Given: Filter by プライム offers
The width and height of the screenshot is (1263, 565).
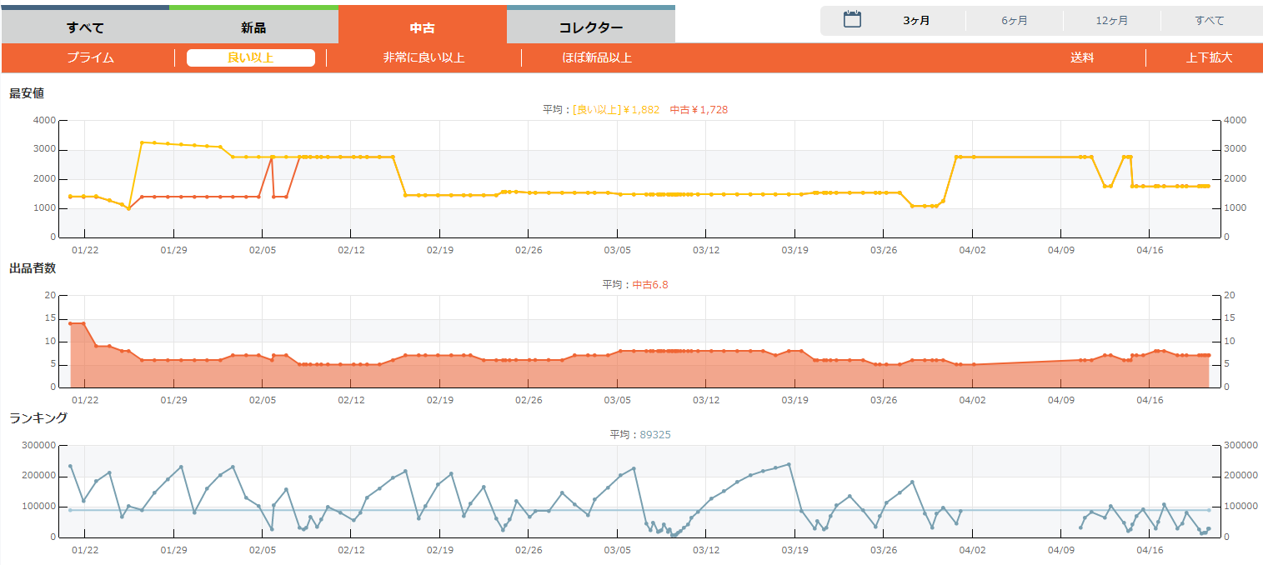Looking at the screenshot, I should click(x=90, y=57).
